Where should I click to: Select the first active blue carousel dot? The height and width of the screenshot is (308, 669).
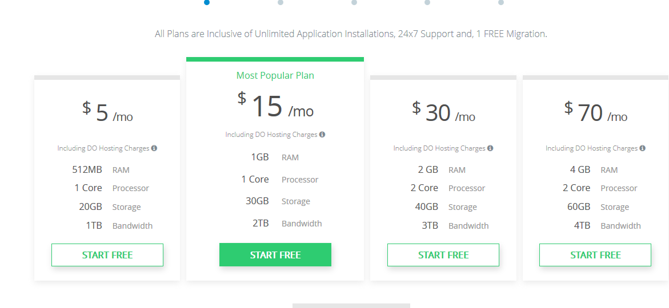click(x=207, y=2)
